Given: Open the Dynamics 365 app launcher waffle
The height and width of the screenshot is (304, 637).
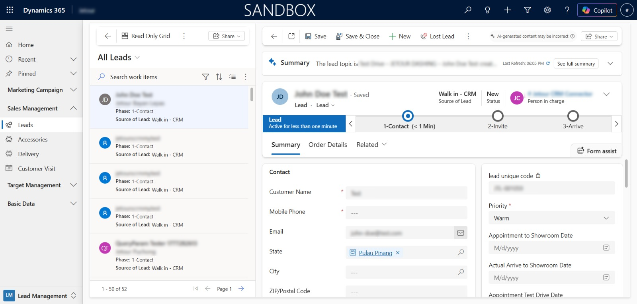Looking at the screenshot, I should (x=10, y=10).
